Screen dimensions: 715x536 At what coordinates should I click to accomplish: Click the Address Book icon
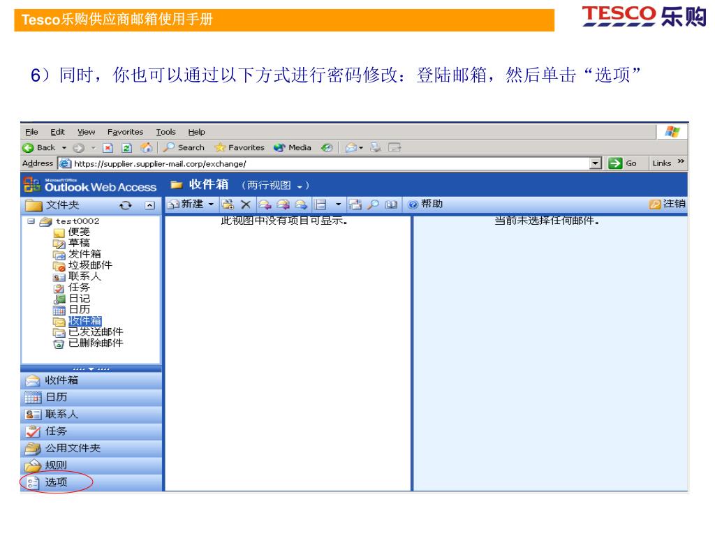point(391,204)
